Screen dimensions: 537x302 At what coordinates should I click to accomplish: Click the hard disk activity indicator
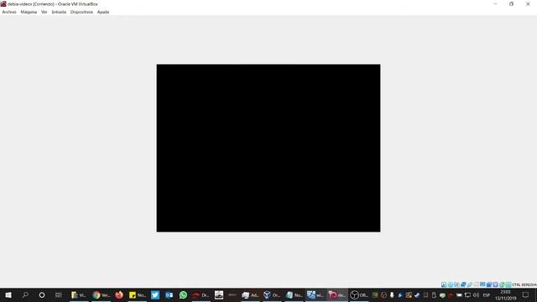click(x=444, y=284)
